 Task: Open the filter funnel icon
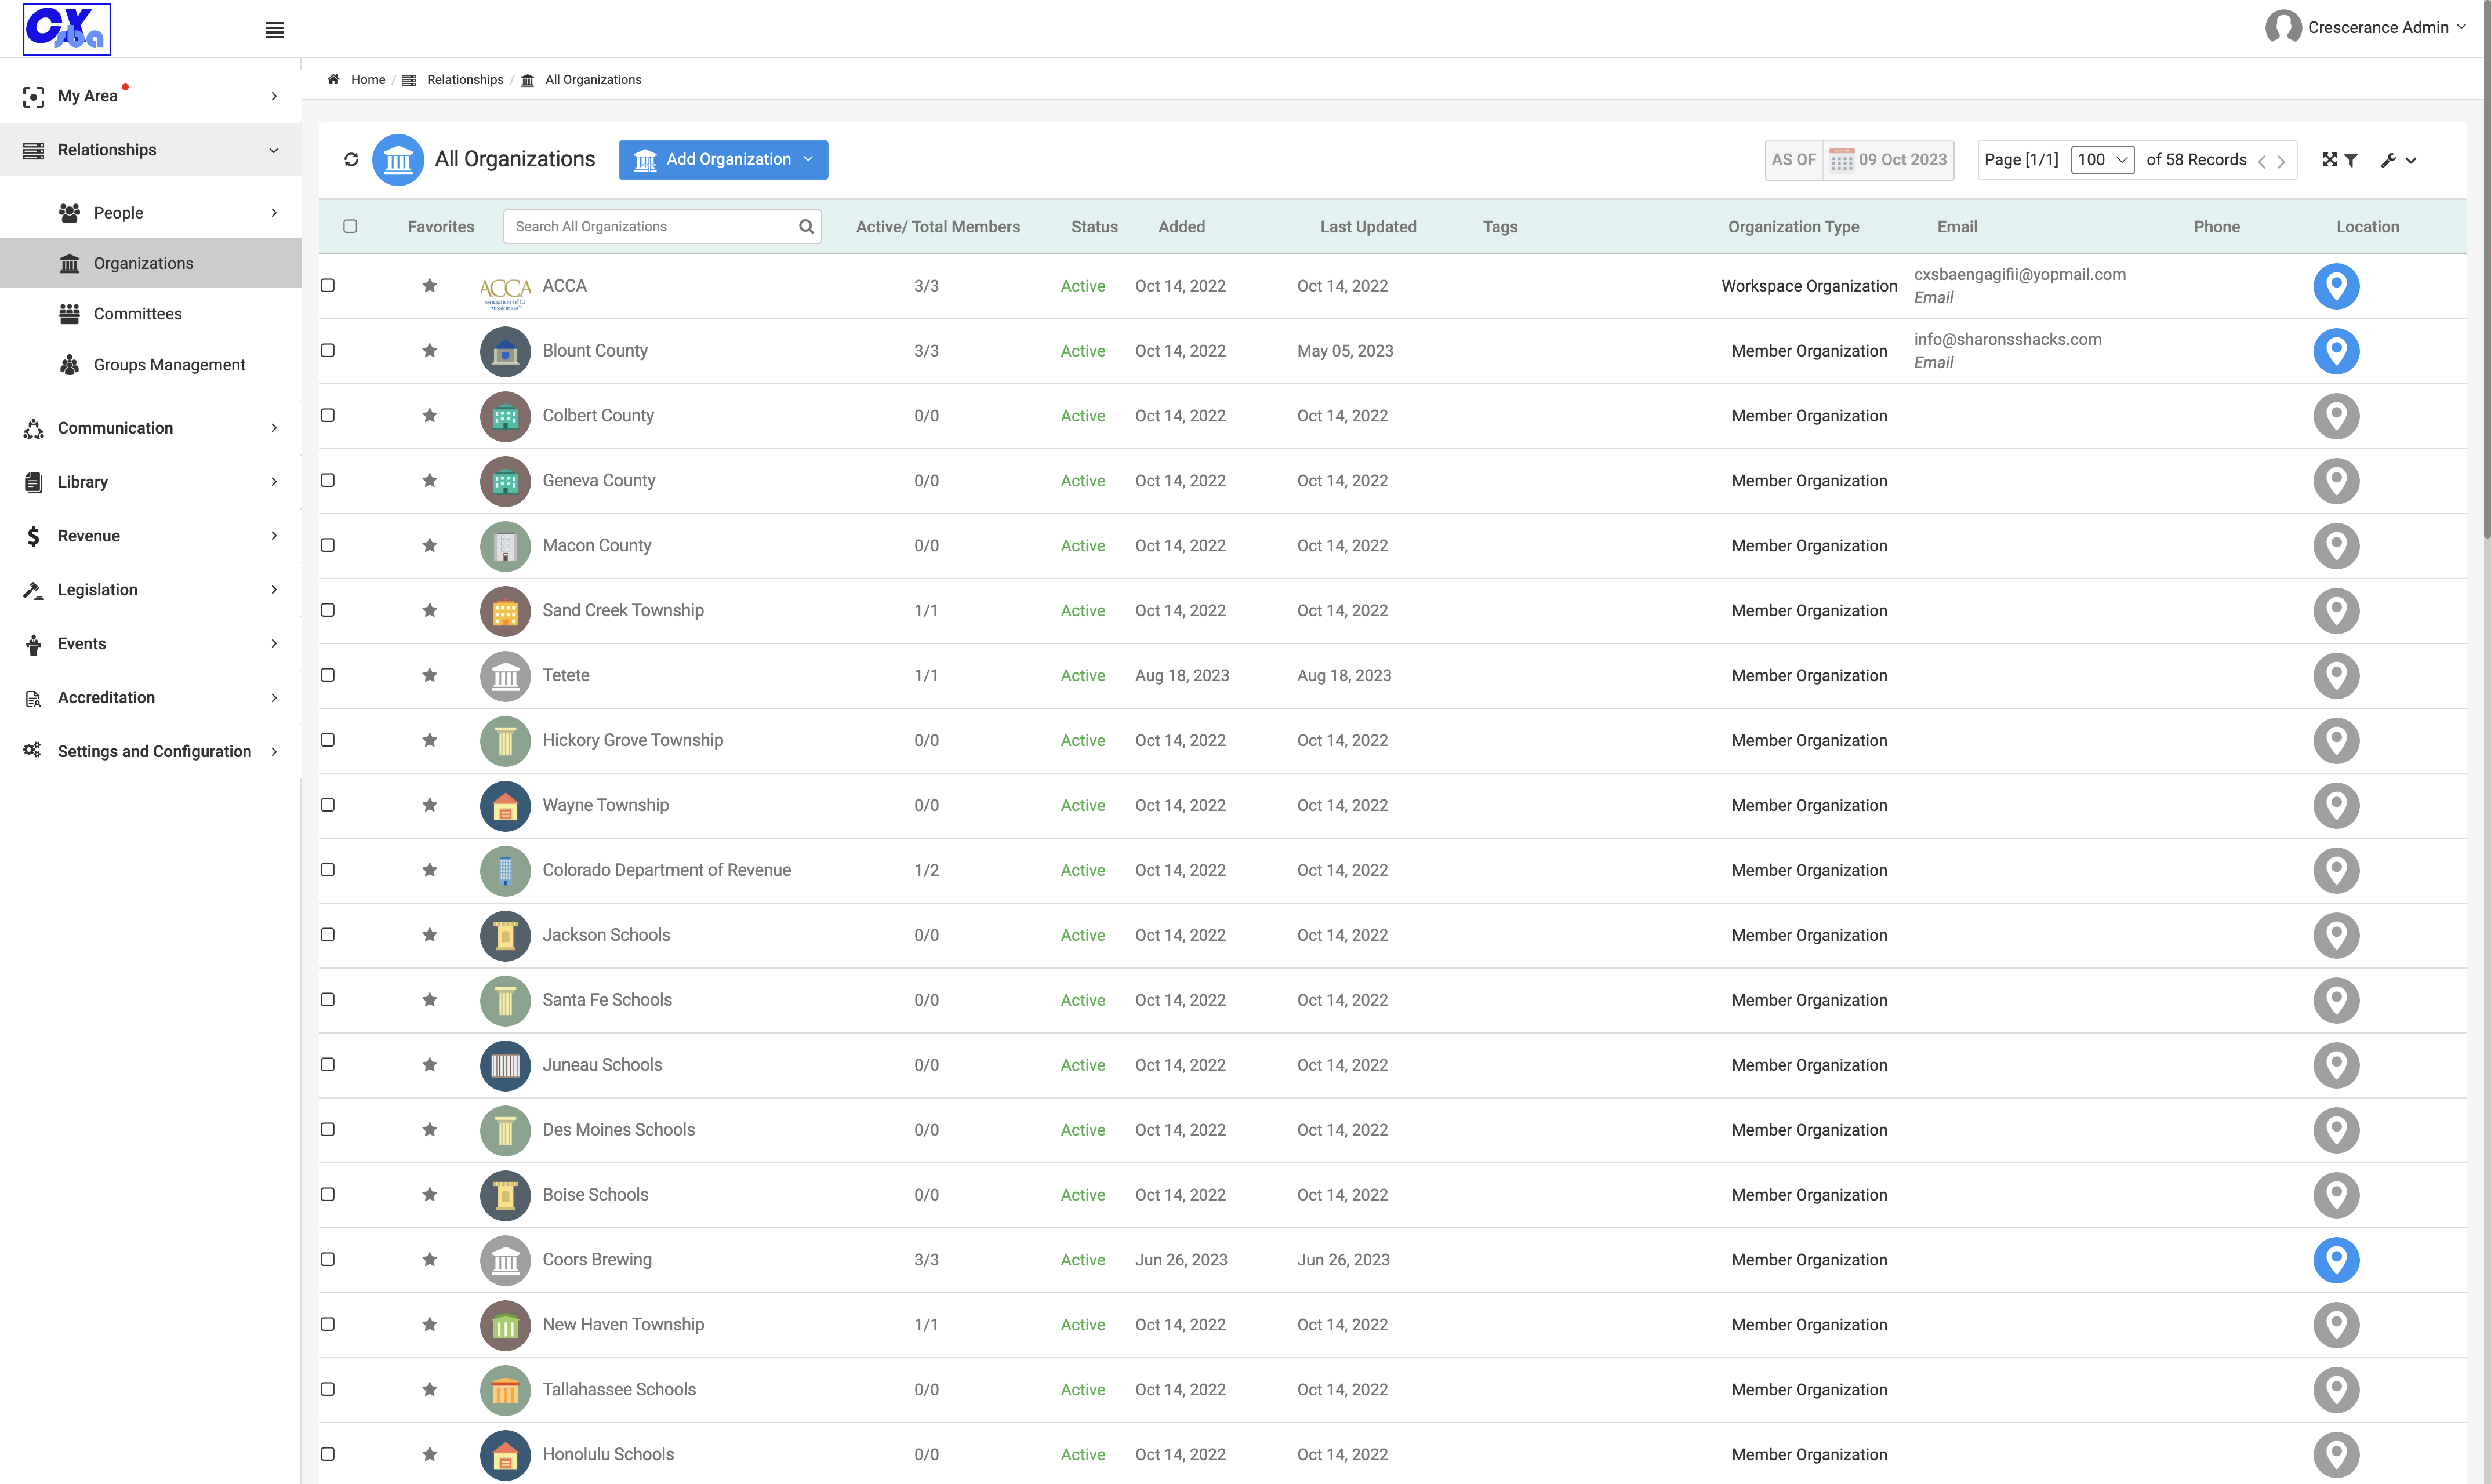pyautogui.click(x=2351, y=160)
